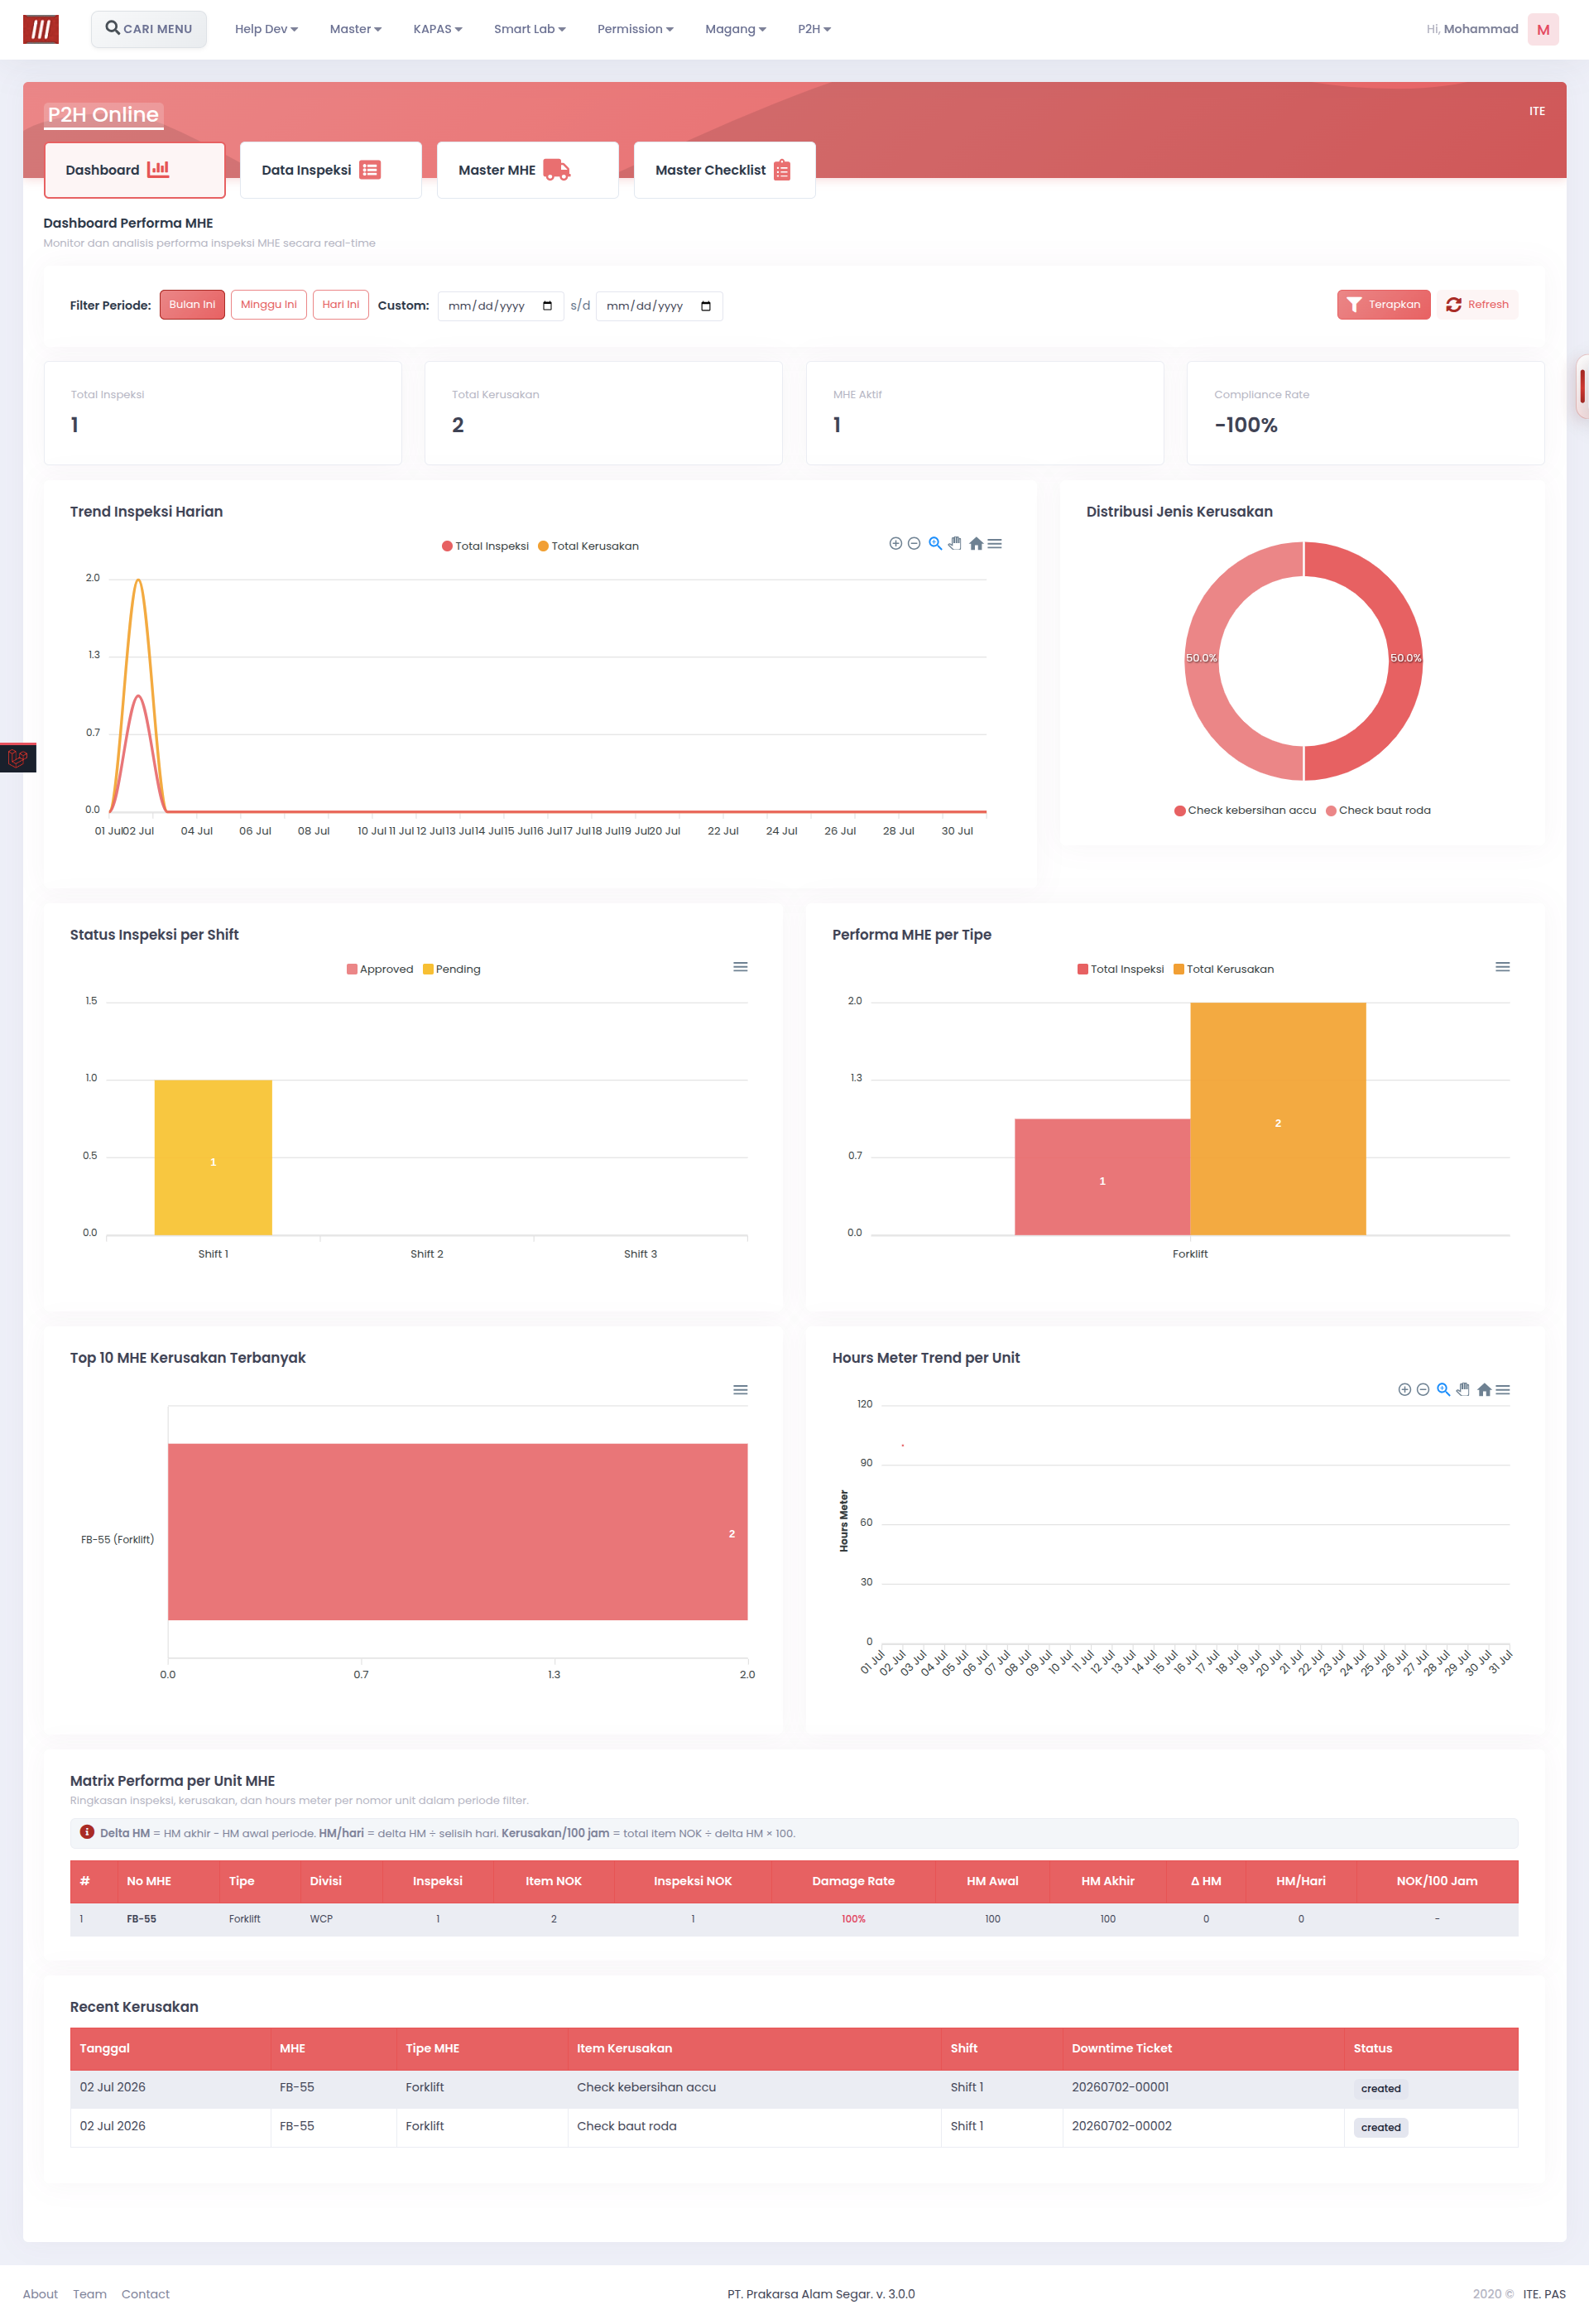Image resolution: width=1589 pixels, height=2324 pixels.
Task: Toggle Approved legend in Status Inspeksi per Shift
Action: (x=380, y=969)
